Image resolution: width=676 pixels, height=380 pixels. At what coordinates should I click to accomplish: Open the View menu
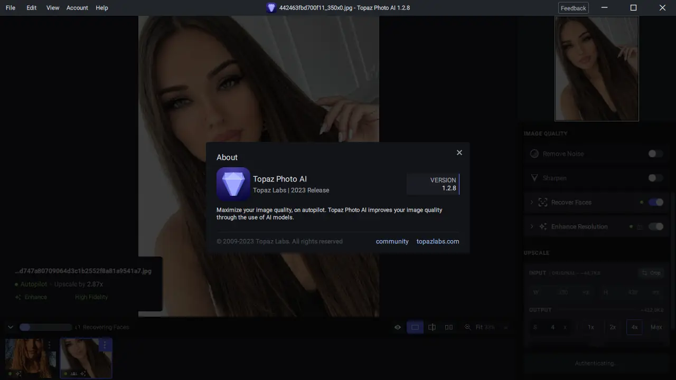point(53,8)
